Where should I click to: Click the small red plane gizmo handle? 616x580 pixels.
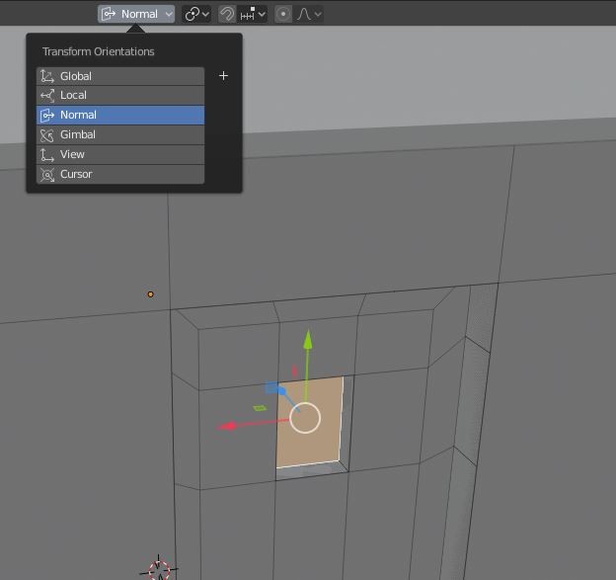click(x=294, y=371)
